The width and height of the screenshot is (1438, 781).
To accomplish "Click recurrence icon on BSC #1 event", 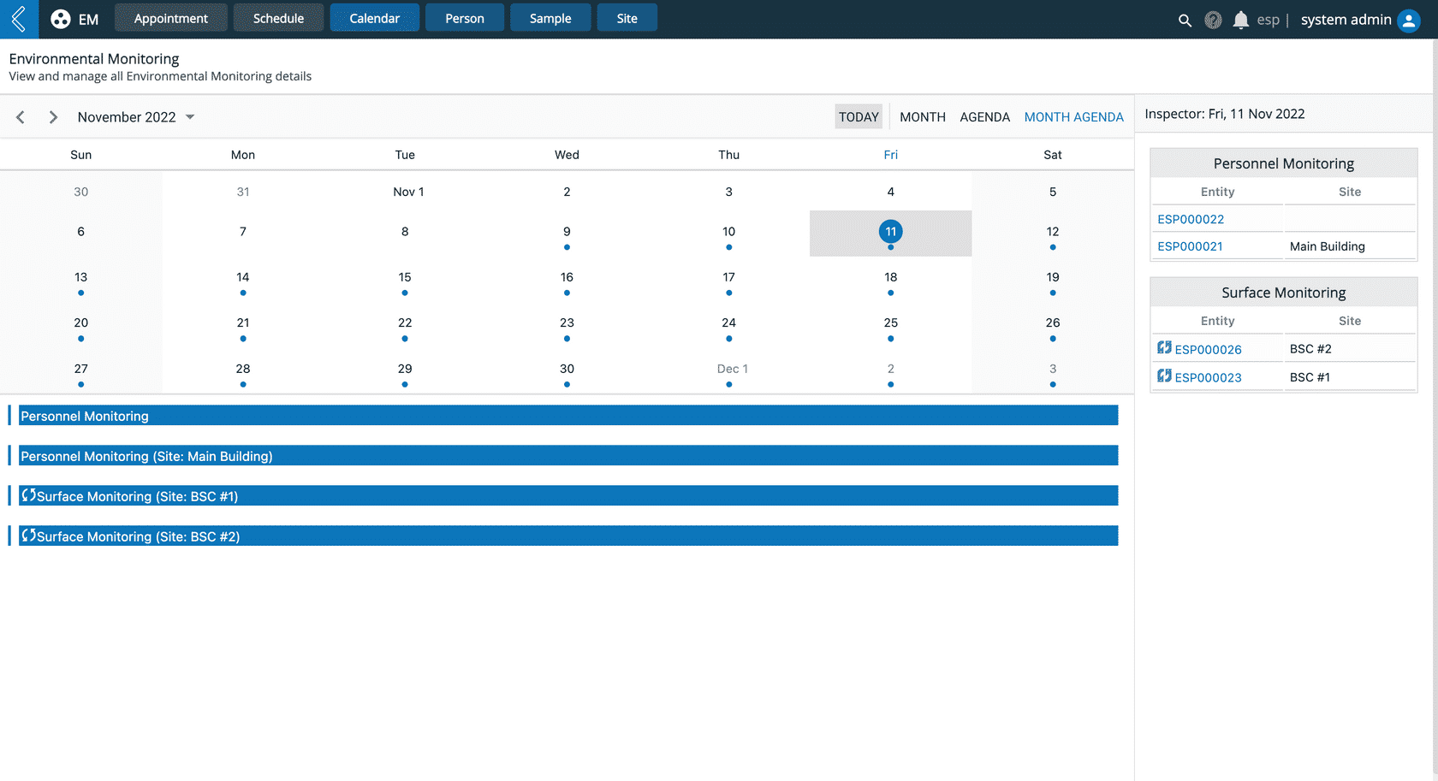I will coord(28,494).
